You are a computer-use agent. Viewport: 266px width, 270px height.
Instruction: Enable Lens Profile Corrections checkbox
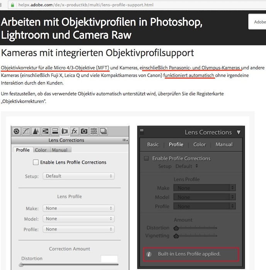tap(36, 162)
